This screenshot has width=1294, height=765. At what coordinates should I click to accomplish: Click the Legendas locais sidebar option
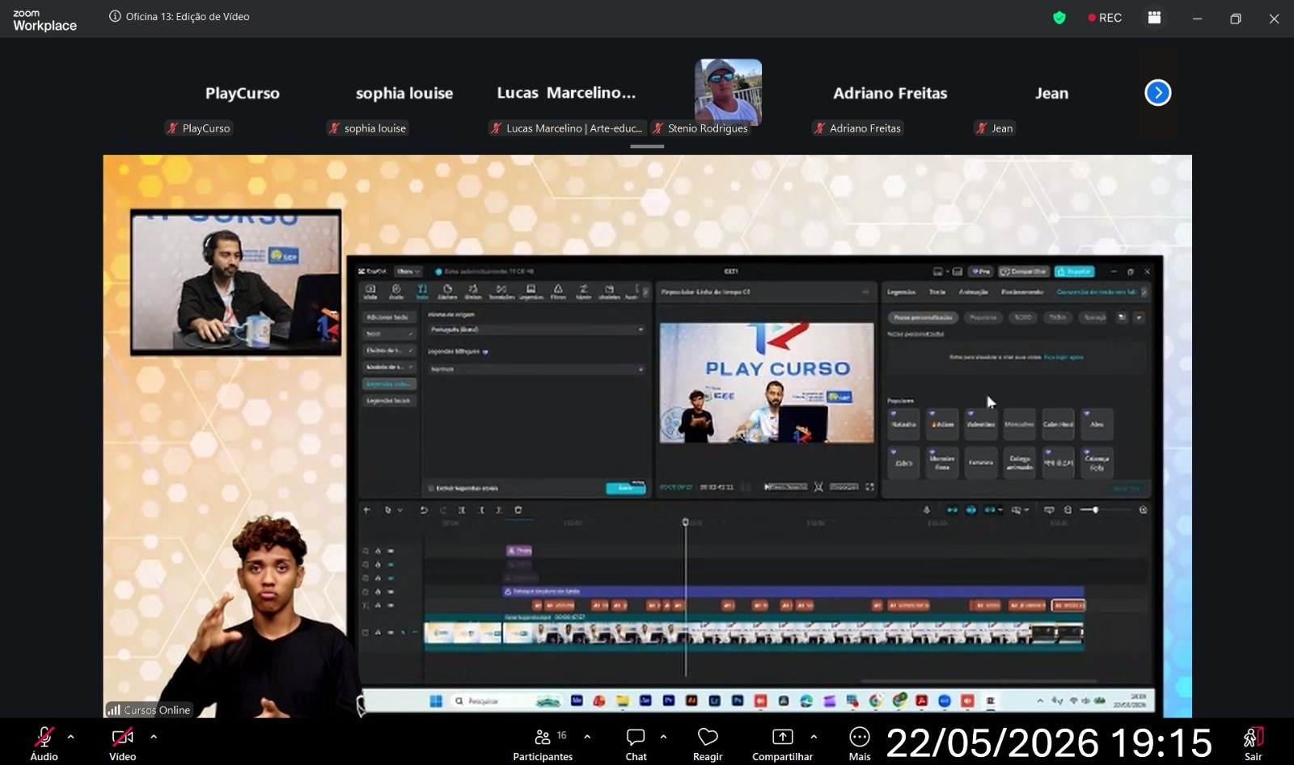click(388, 401)
